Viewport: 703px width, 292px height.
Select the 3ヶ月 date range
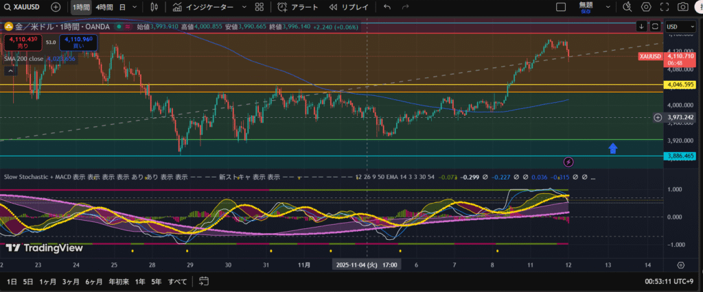pyautogui.click(x=70, y=281)
